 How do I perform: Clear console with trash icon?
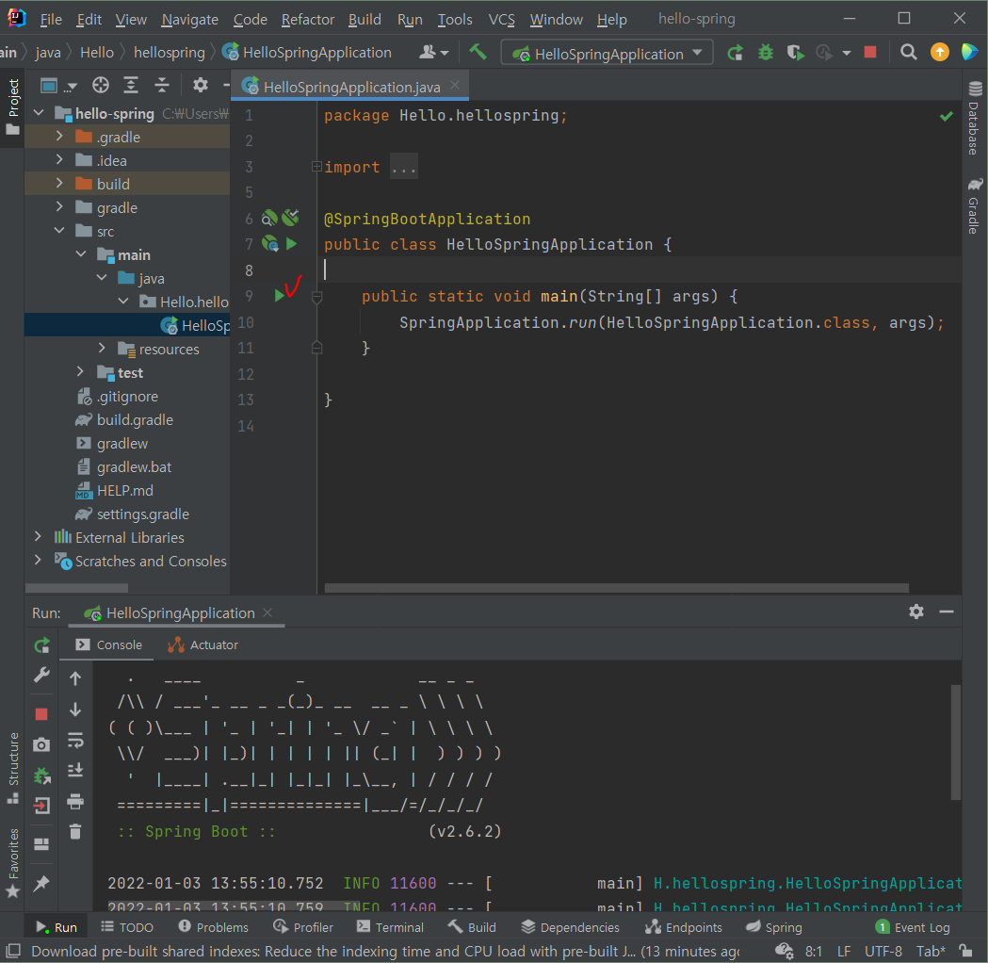(75, 832)
